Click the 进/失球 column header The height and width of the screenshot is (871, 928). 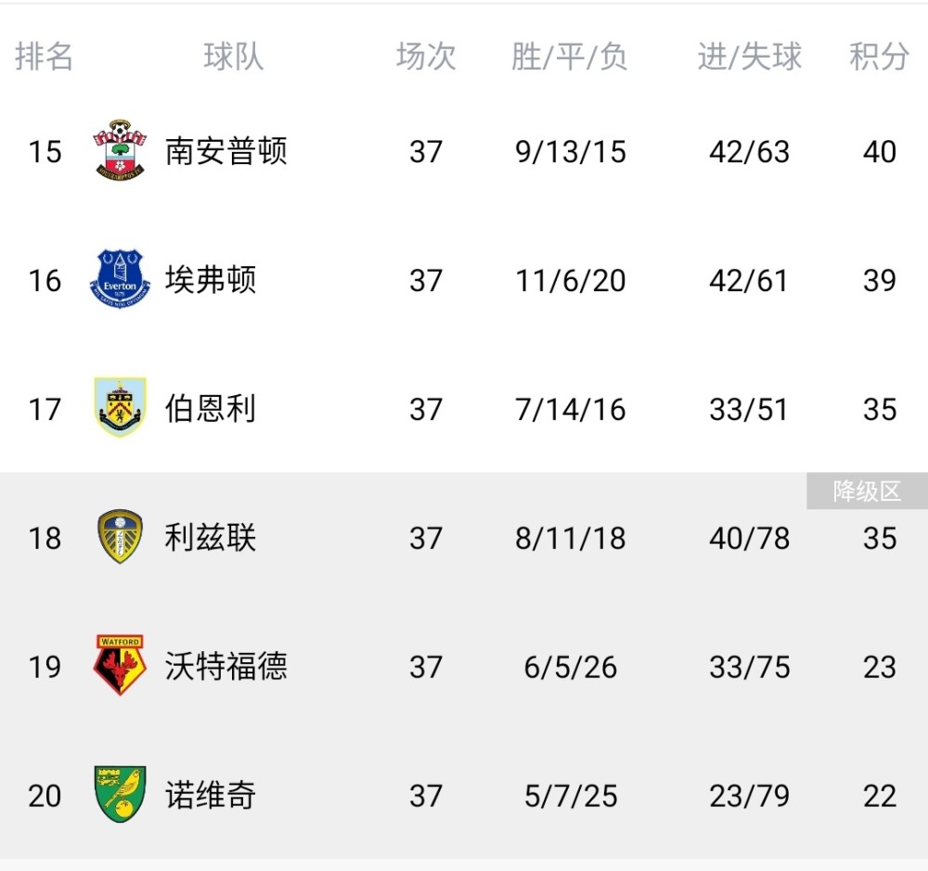[x=749, y=57]
